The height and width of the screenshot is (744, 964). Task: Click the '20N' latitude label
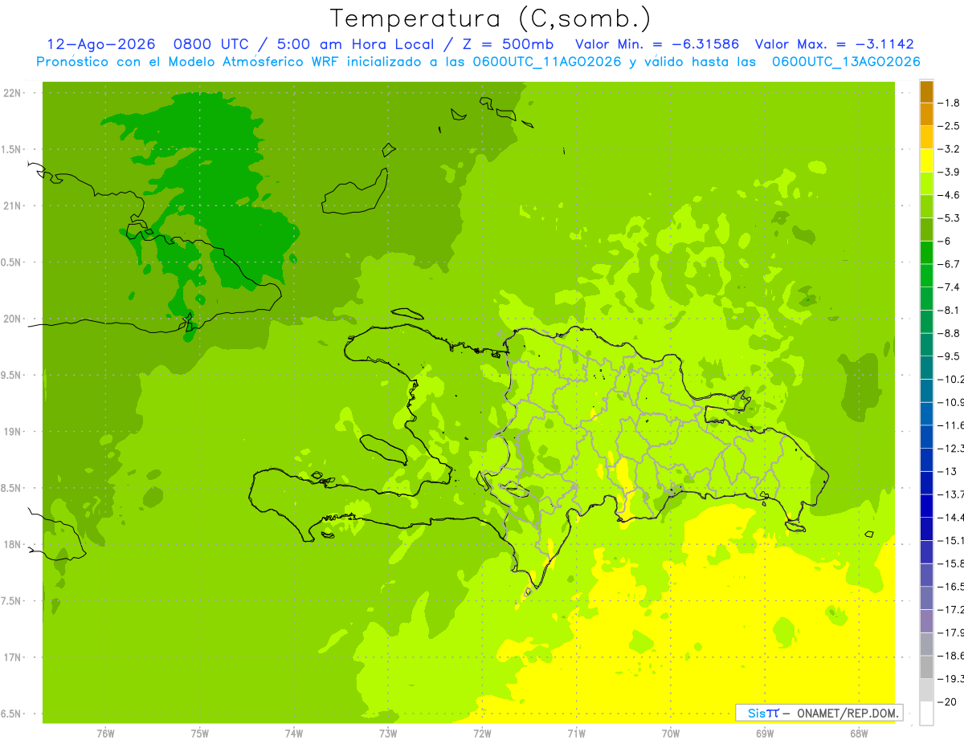pyautogui.click(x=12, y=319)
